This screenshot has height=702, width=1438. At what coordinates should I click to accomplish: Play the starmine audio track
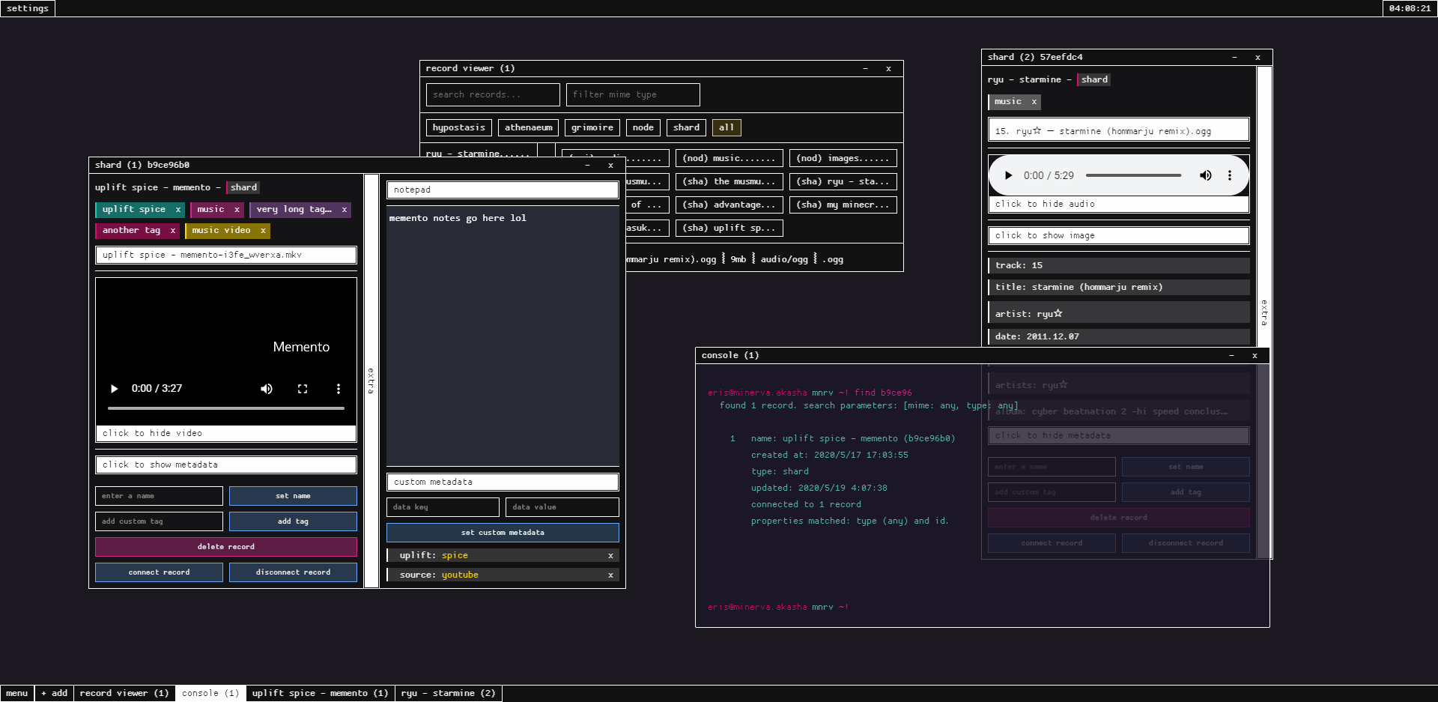point(1008,175)
